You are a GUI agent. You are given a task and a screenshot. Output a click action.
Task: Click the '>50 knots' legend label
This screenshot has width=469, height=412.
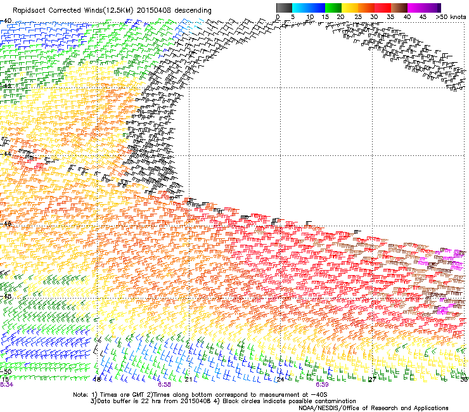[x=451, y=17]
